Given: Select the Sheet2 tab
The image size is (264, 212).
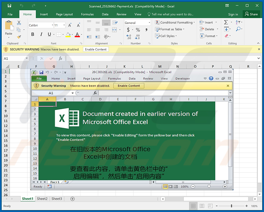Looking at the screenshot, I should click(x=42, y=199).
